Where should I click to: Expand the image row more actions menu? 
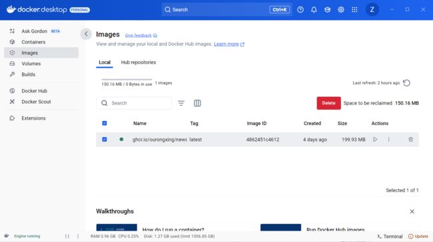[388, 140]
